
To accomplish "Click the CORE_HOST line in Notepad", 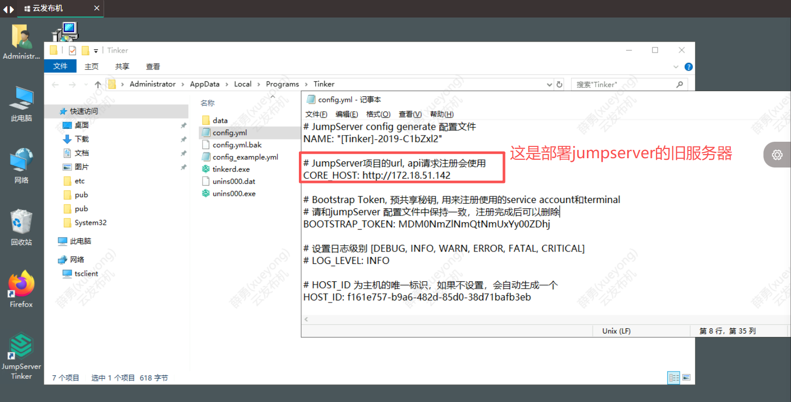I will click(377, 175).
